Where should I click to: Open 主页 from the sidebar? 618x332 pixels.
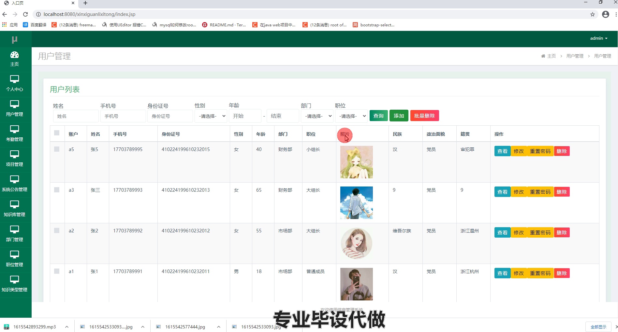tap(14, 59)
